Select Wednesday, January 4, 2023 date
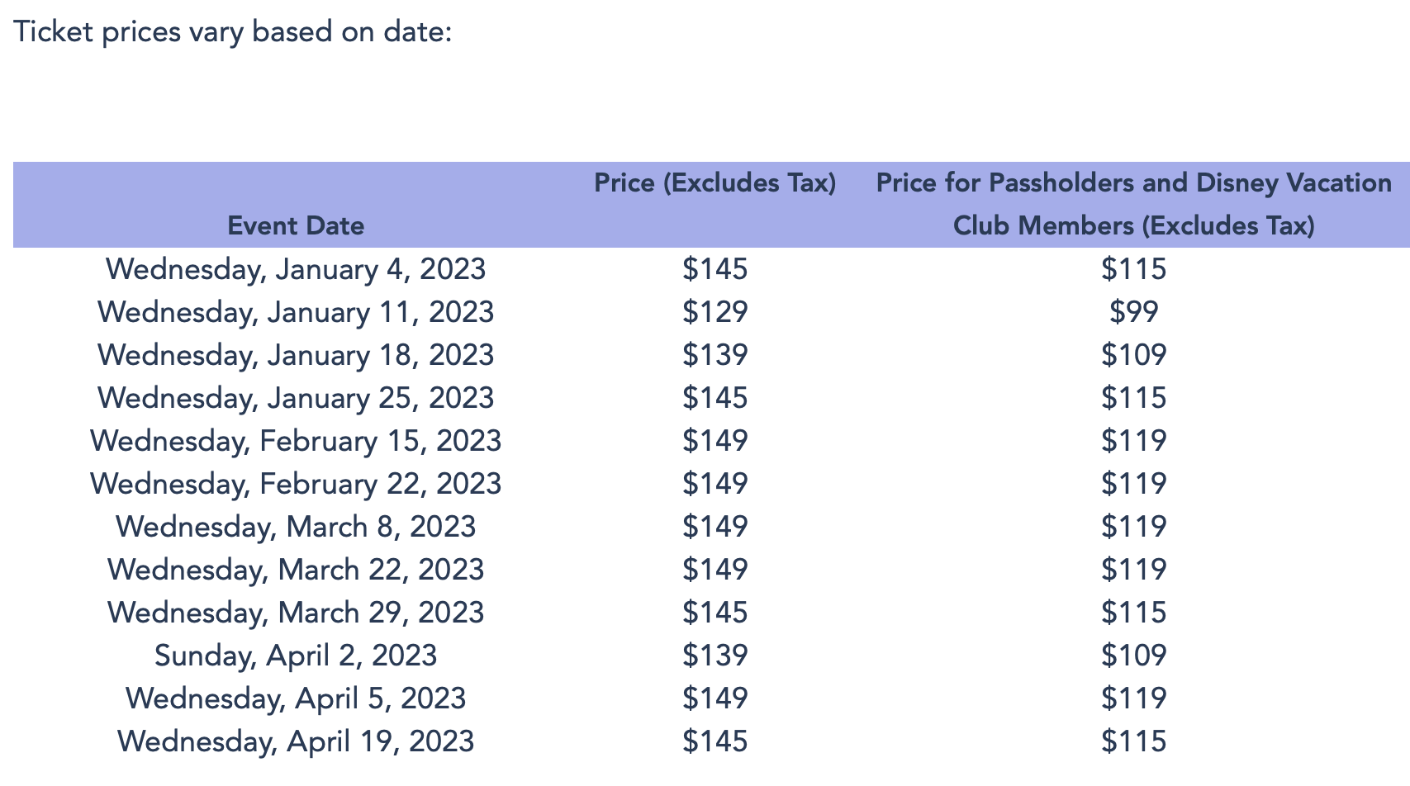This screenshot has width=1410, height=786. click(296, 269)
